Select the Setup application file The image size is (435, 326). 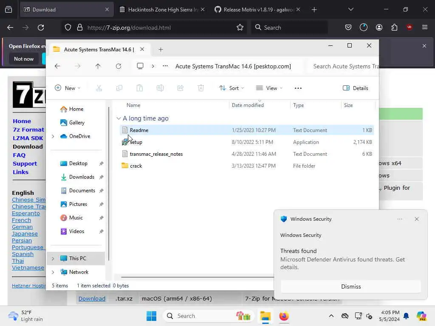click(247, 142)
